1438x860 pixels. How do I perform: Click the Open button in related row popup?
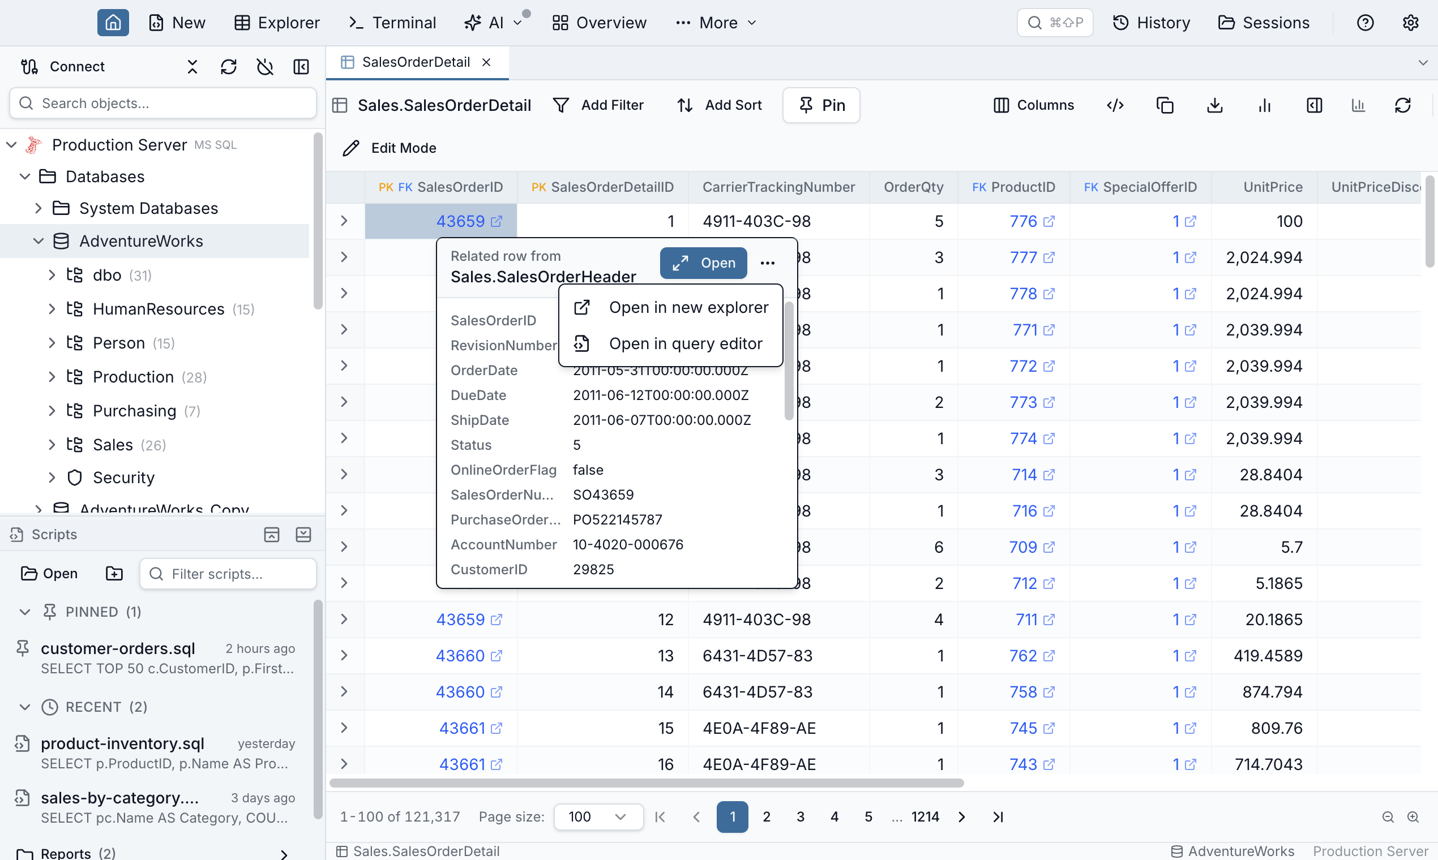703,263
